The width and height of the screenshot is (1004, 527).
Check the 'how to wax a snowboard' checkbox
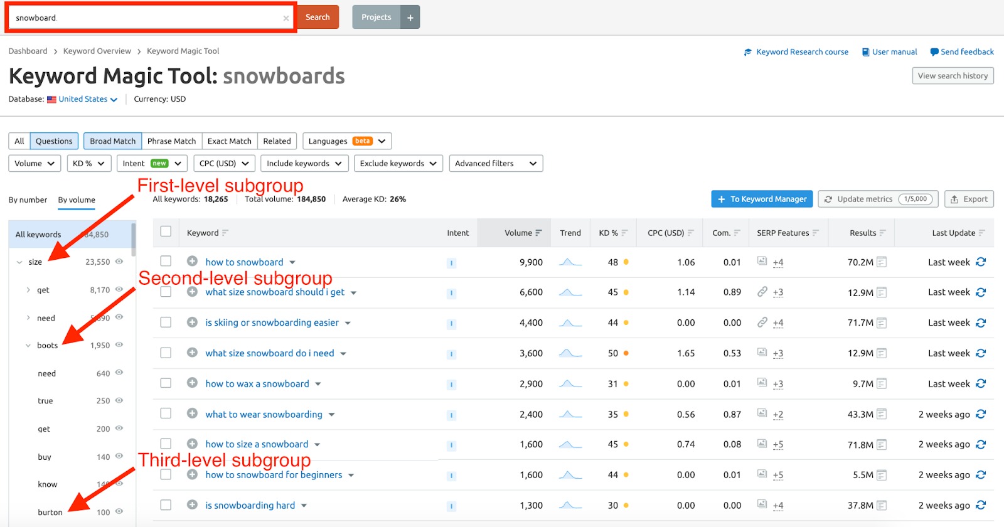(166, 383)
